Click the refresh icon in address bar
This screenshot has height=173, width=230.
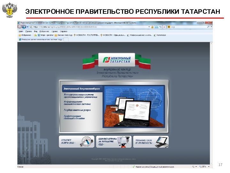[x=160, y=27]
